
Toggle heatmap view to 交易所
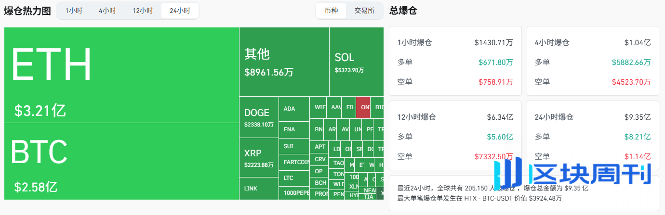click(x=364, y=11)
